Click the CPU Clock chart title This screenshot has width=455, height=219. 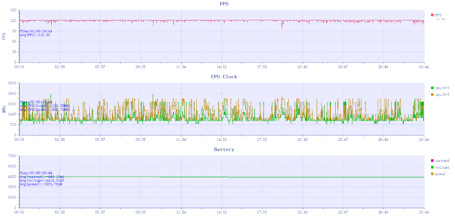(224, 76)
